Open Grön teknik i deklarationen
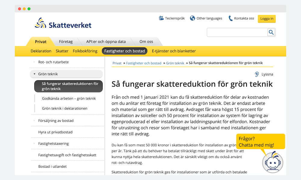 tap(65, 108)
